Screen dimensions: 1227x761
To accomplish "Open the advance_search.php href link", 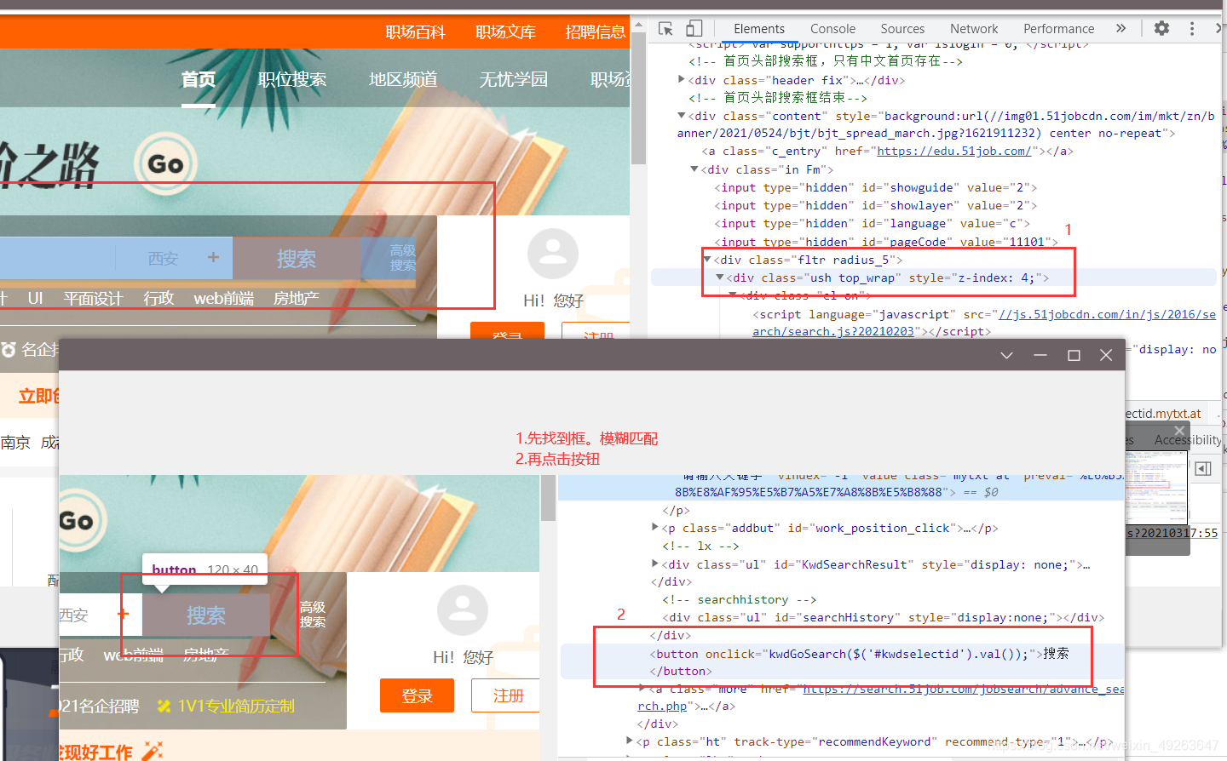I will coord(881,698).
